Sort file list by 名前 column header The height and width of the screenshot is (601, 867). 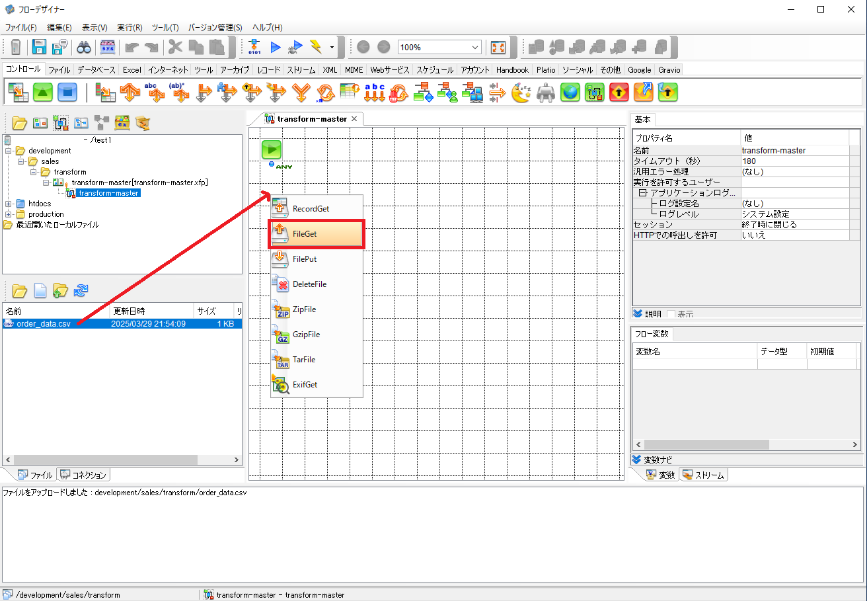56,311
